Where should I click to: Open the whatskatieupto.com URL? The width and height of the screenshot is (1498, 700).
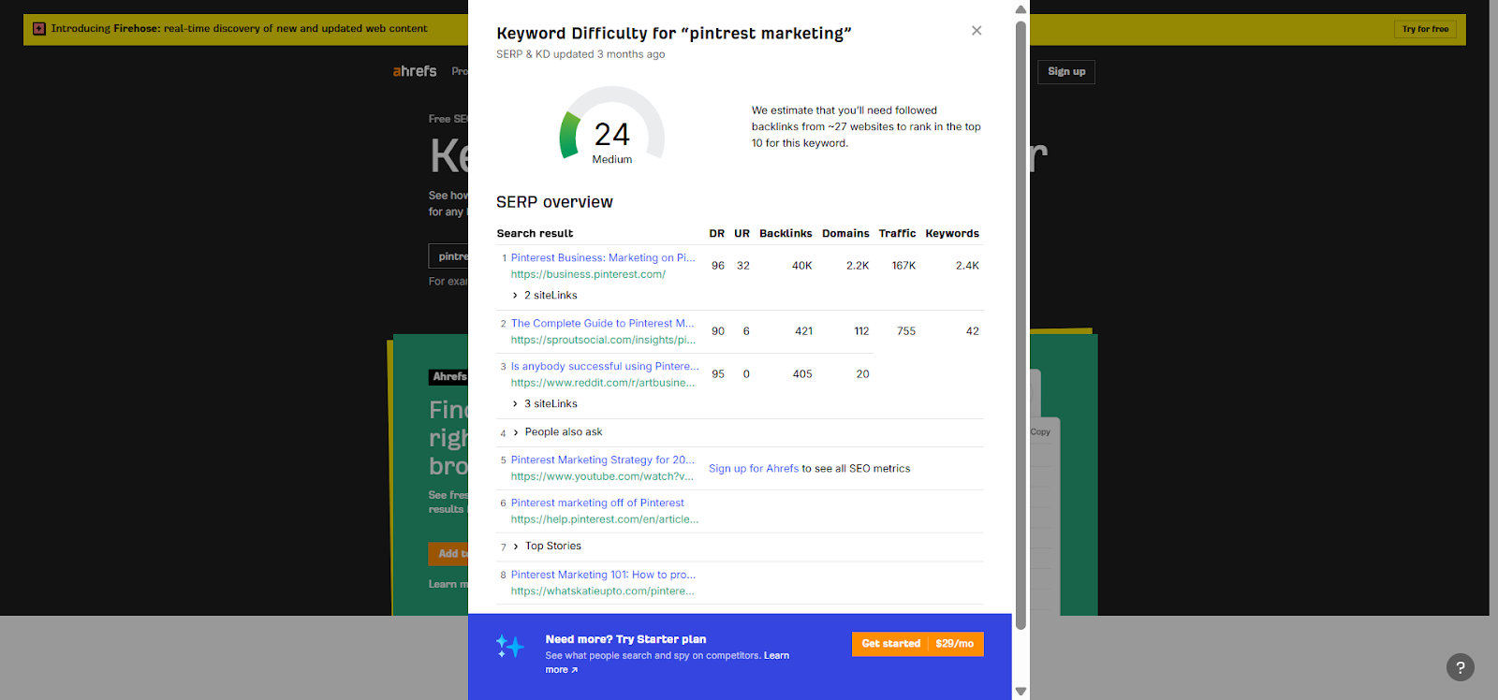[602, 591]
